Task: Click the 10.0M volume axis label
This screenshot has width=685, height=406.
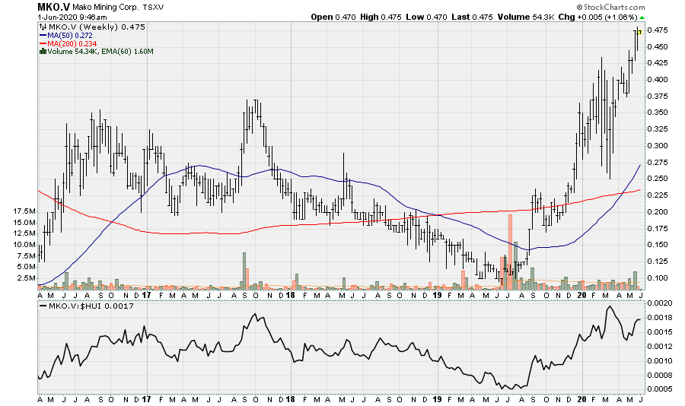Action: click(x=24, y=245)
